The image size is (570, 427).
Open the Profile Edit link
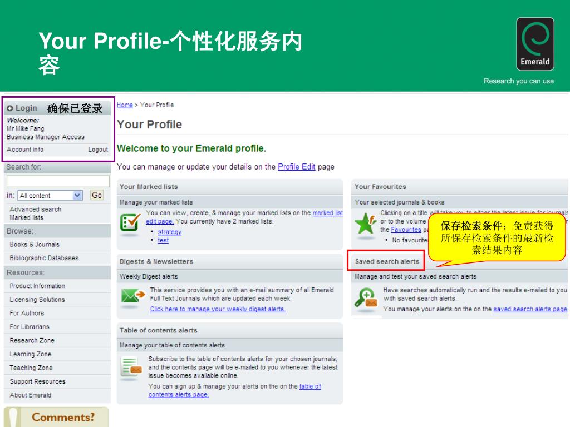[x=296, y=167]
